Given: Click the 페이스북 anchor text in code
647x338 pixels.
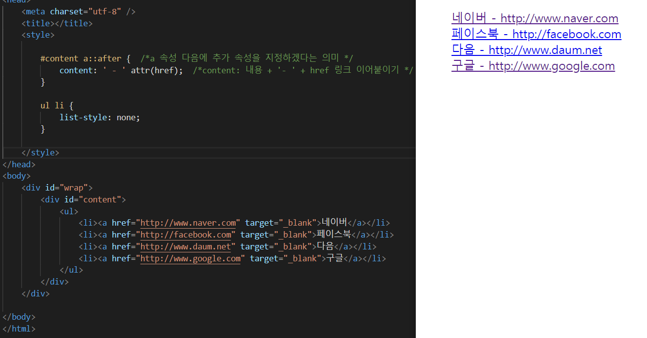Looking at the screenshot, I should pyautogui.click(x=334, y=235).
